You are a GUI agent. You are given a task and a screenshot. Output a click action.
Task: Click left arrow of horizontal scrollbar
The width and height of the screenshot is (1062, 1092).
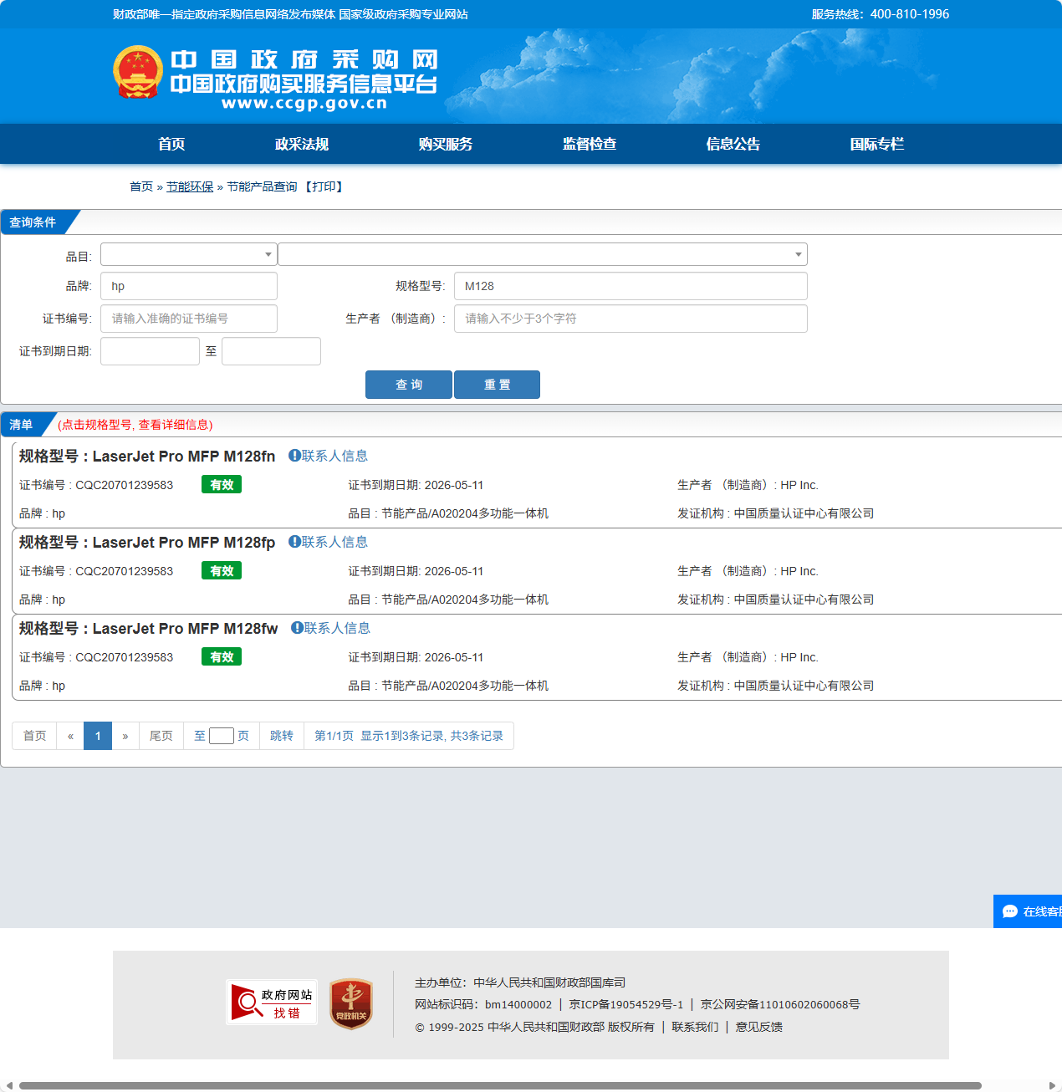pyautogui.click(x=8, y=1085)
